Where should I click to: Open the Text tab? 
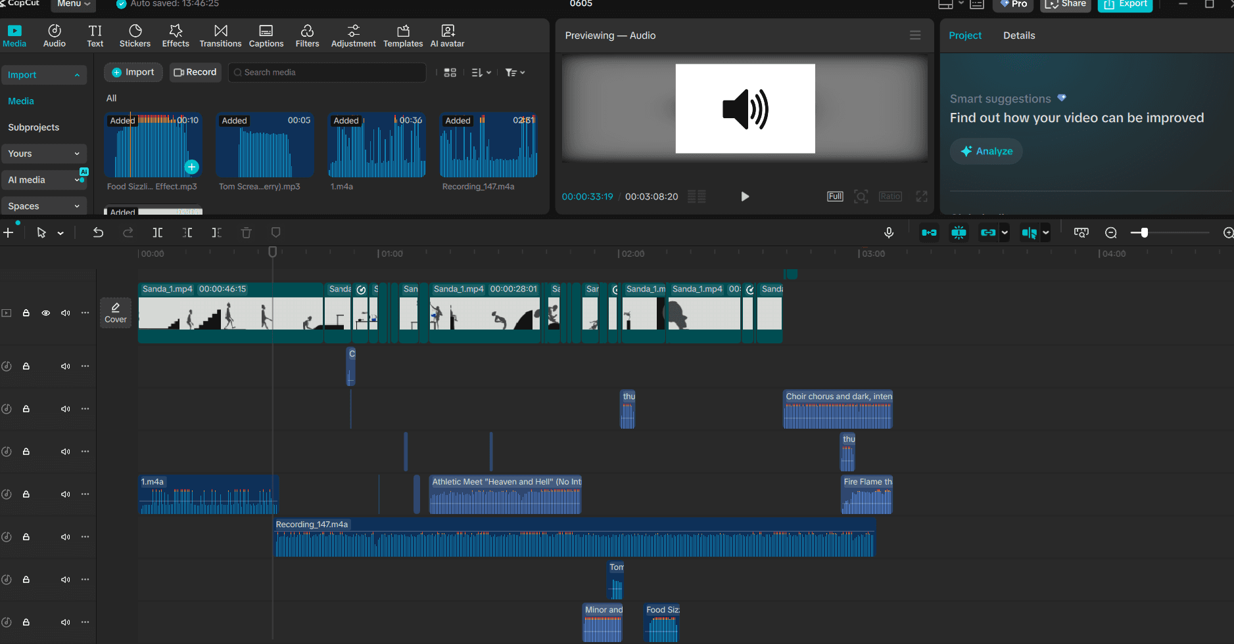pyautogui.click(x=95, y=35)
